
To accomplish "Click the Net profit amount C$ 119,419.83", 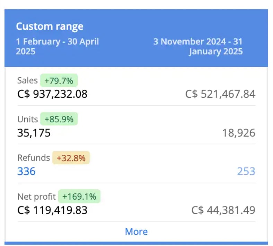I will click(x=52, y=210).
